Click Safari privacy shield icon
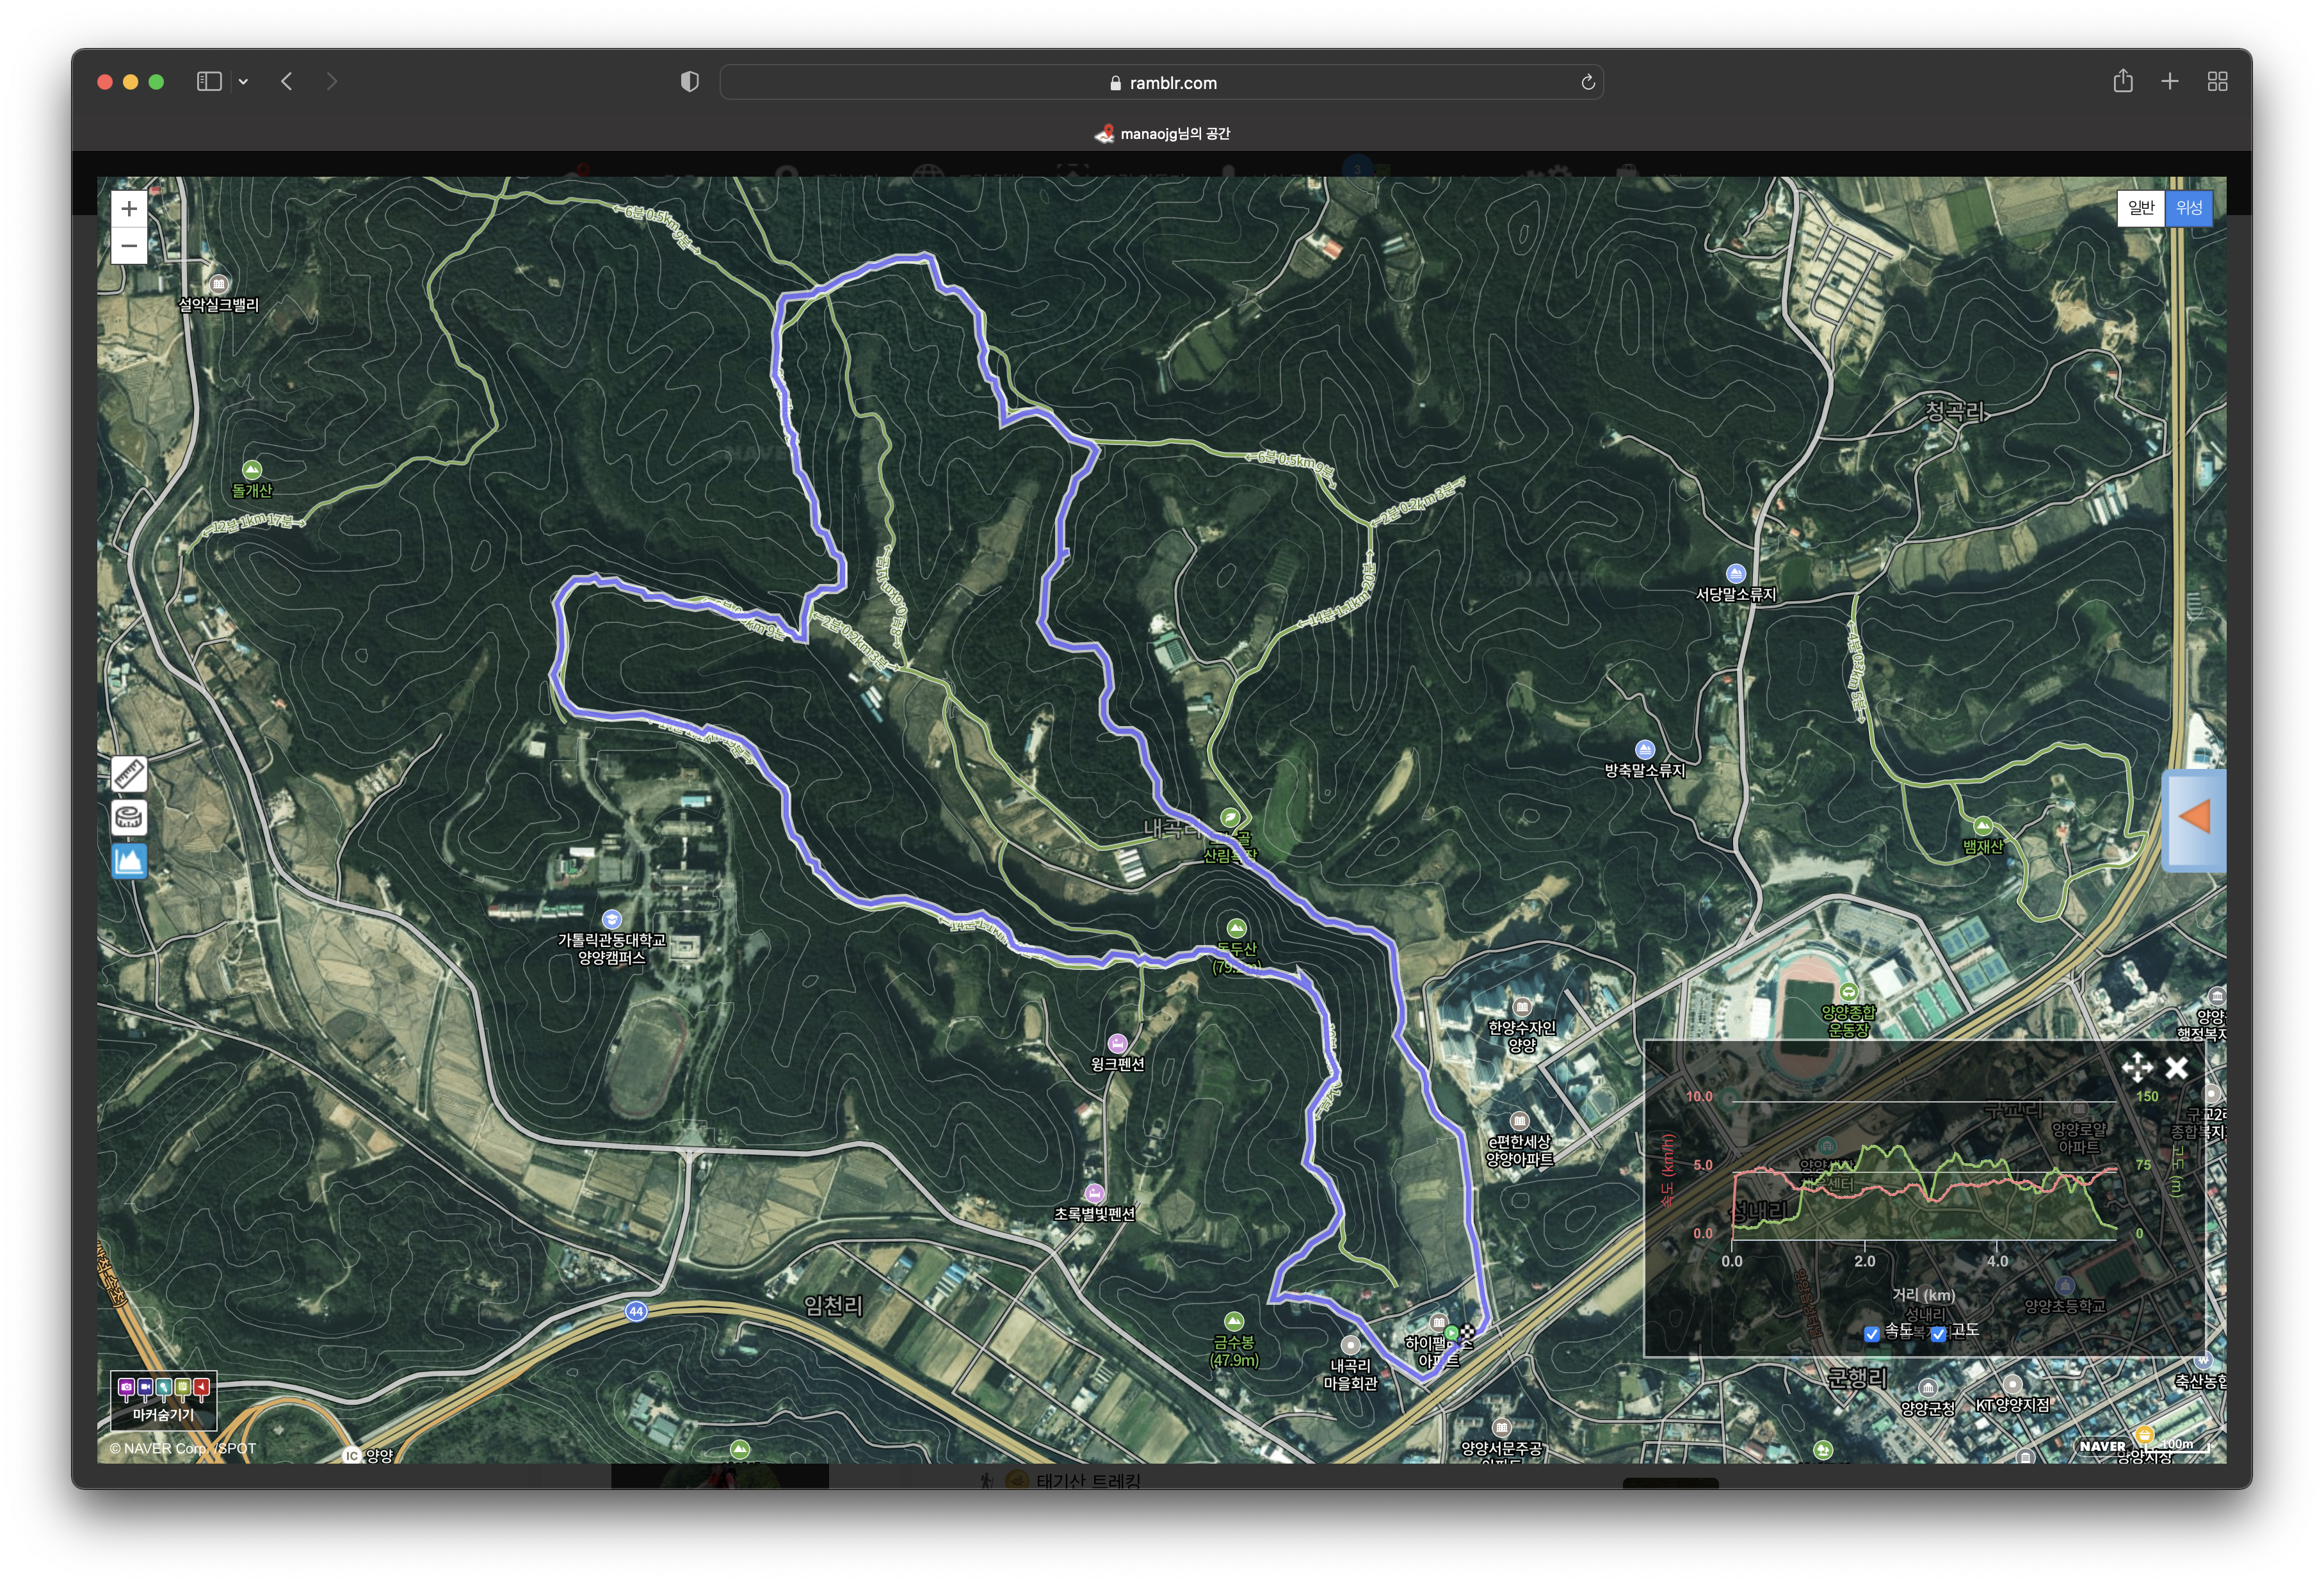 [689, 82]
